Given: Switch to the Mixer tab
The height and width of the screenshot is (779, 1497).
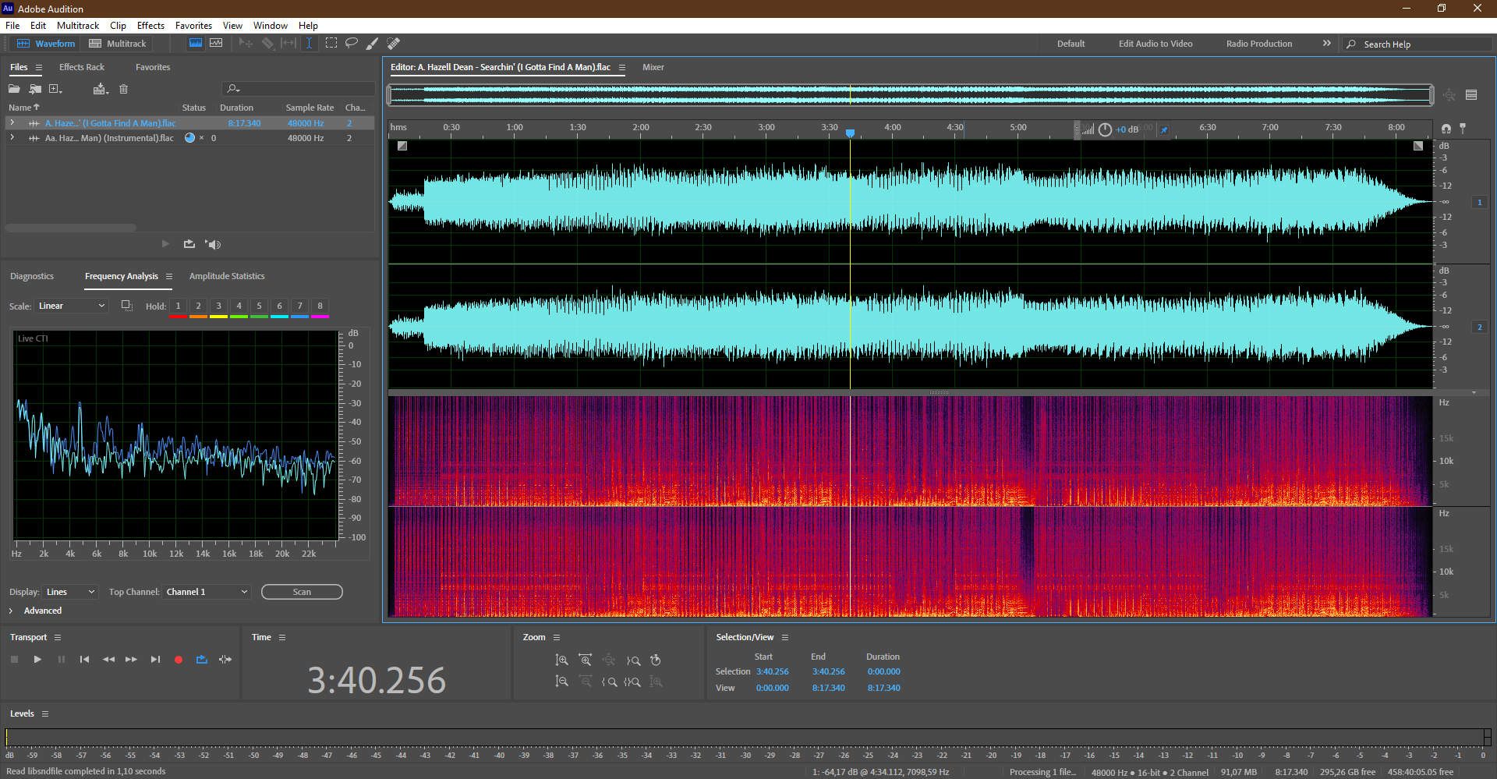Looking at the screenshot, I should click(653, 67).
